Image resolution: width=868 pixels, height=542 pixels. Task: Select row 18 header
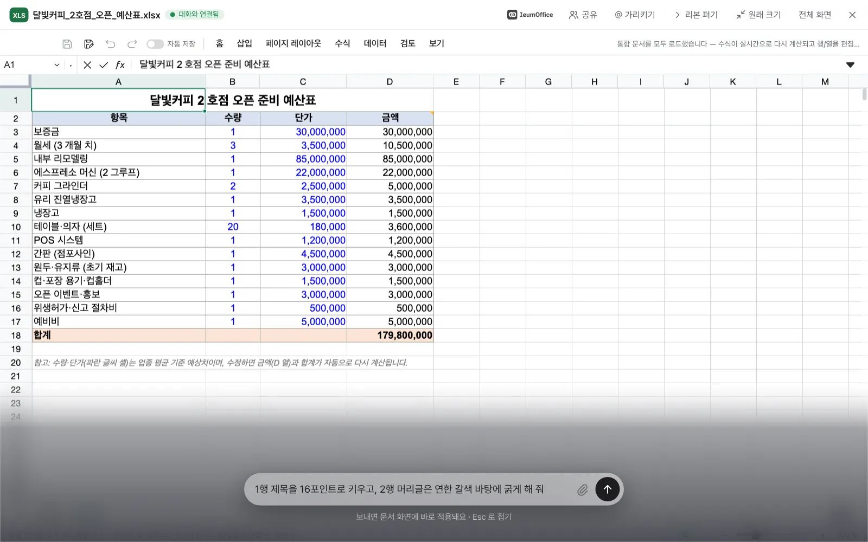click(16, 335)
